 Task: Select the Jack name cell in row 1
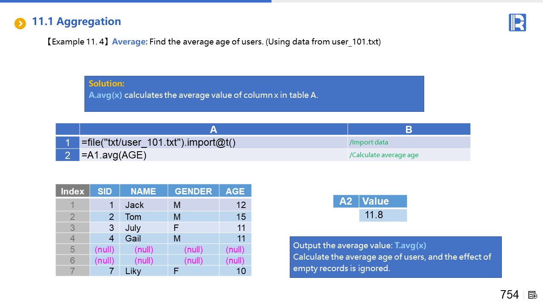click(143, 205)
